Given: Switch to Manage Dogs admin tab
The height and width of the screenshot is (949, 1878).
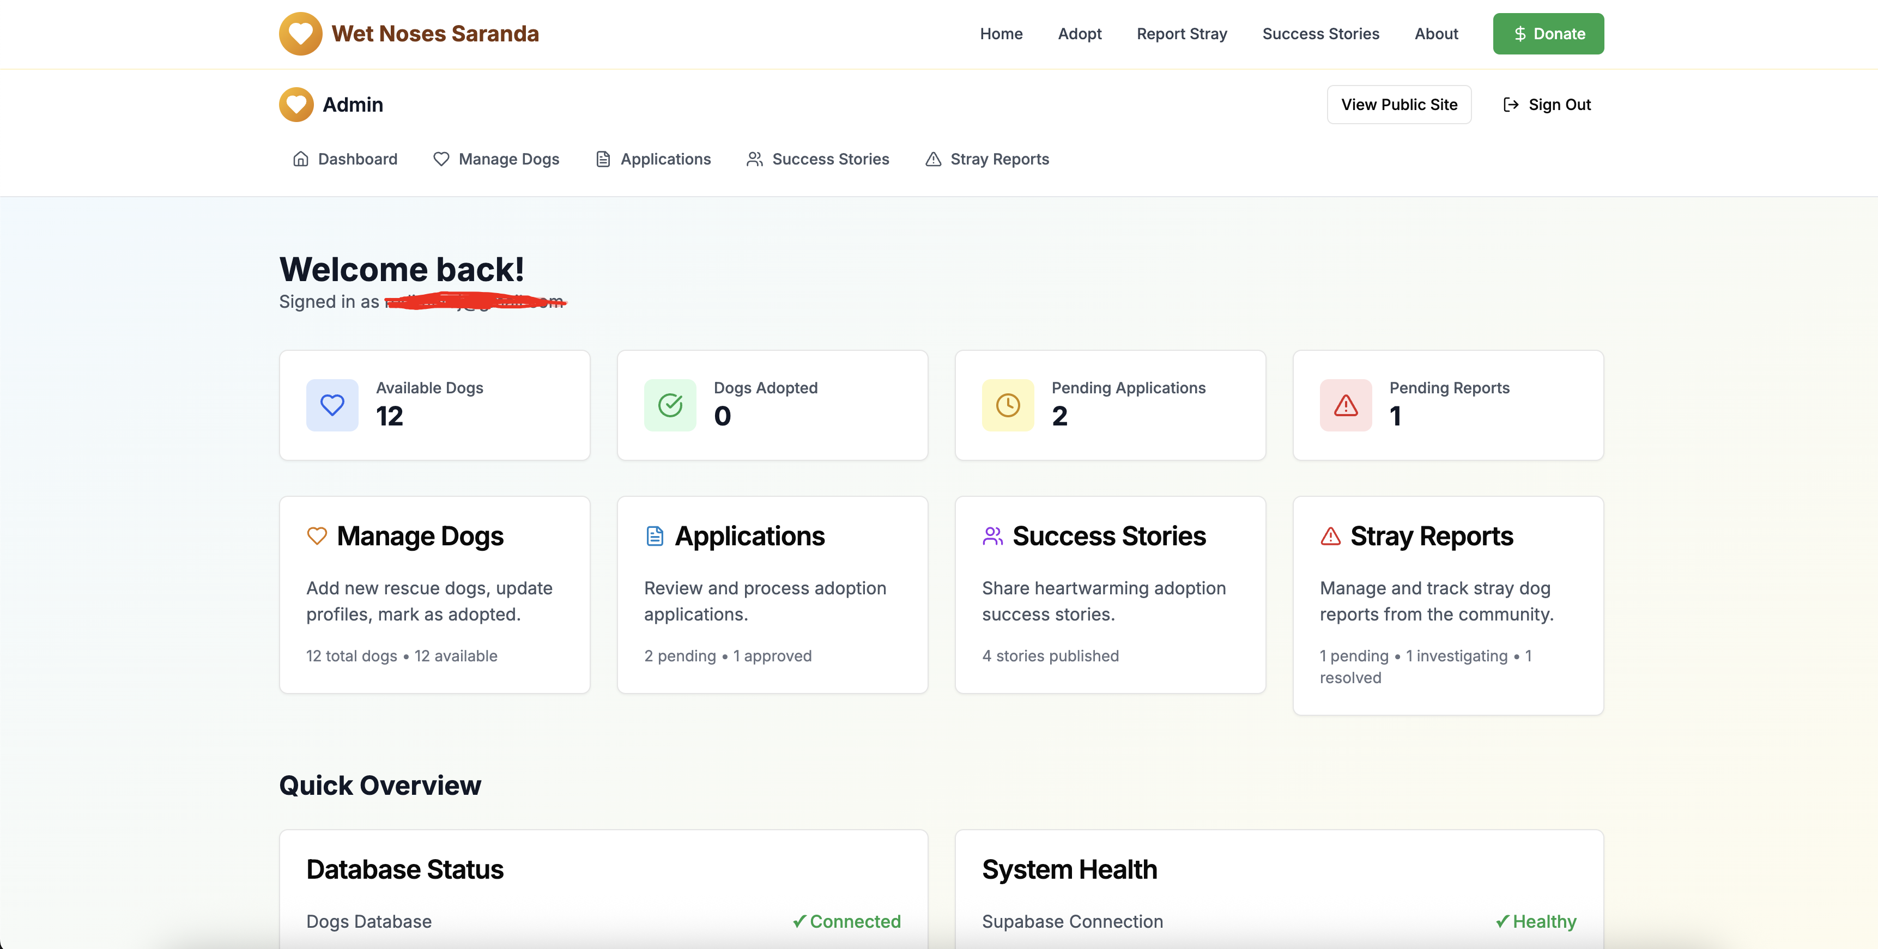Looking at the screenshot, I should [496, 159].
